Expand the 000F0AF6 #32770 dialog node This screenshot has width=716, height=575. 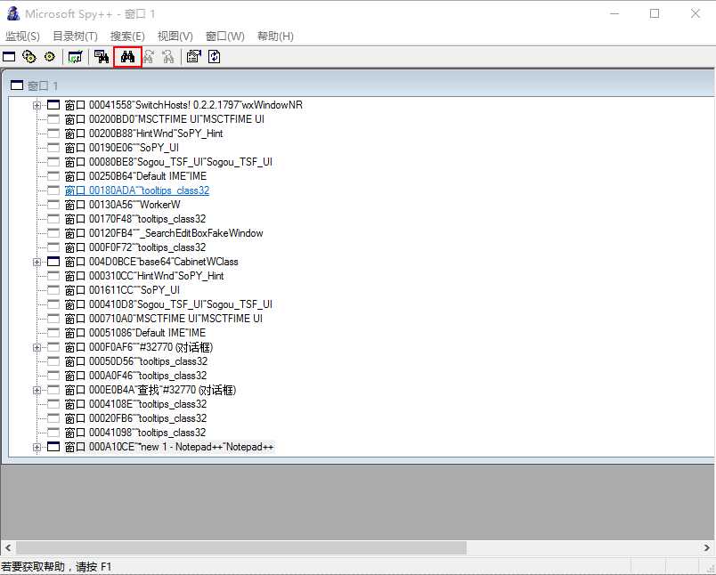click(37, 348)
